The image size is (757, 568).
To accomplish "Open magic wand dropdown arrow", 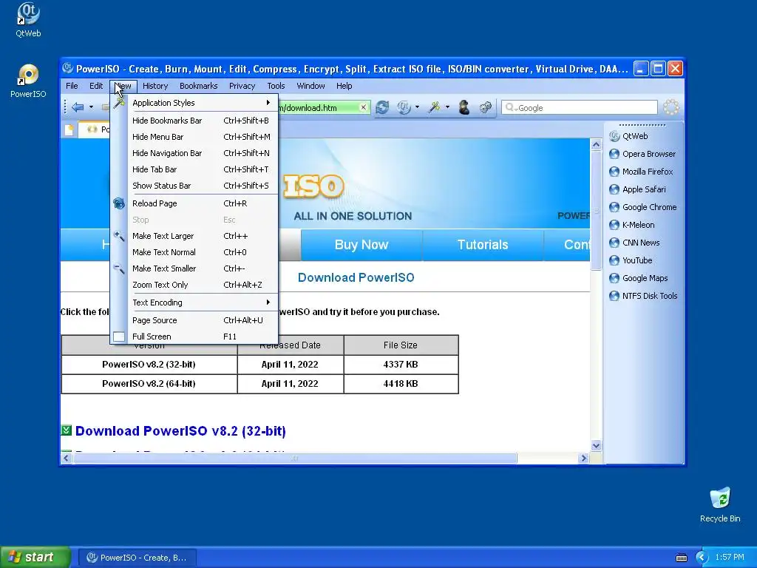I will point(447,107).
